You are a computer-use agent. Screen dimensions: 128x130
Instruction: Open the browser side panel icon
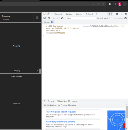pyautogui.click(x=115, y=4)
